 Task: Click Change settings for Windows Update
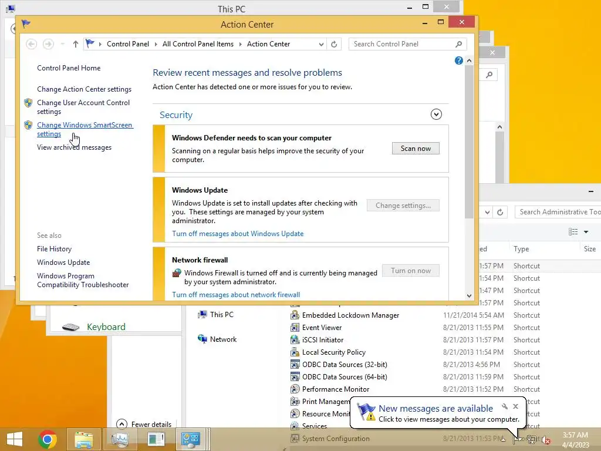click(x=403, y=205)
